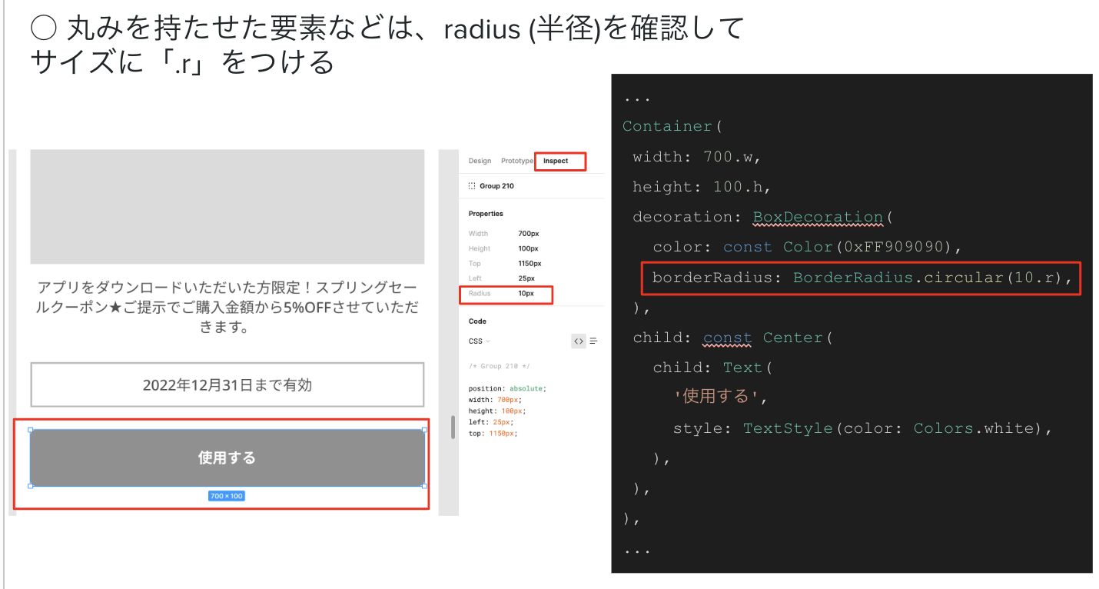1099x589 pixels.
Task: Click the bottom-right selection handle of button
Action: [x=424, y=486]
